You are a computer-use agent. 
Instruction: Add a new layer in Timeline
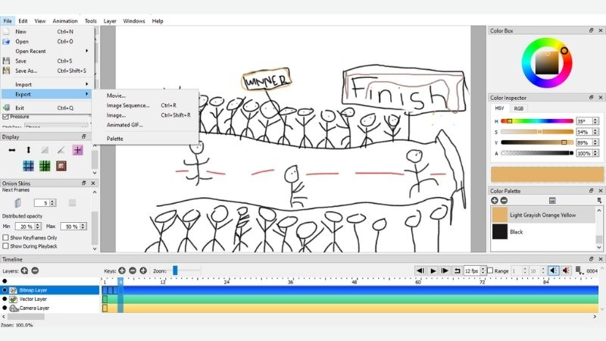tap(24, 271)
